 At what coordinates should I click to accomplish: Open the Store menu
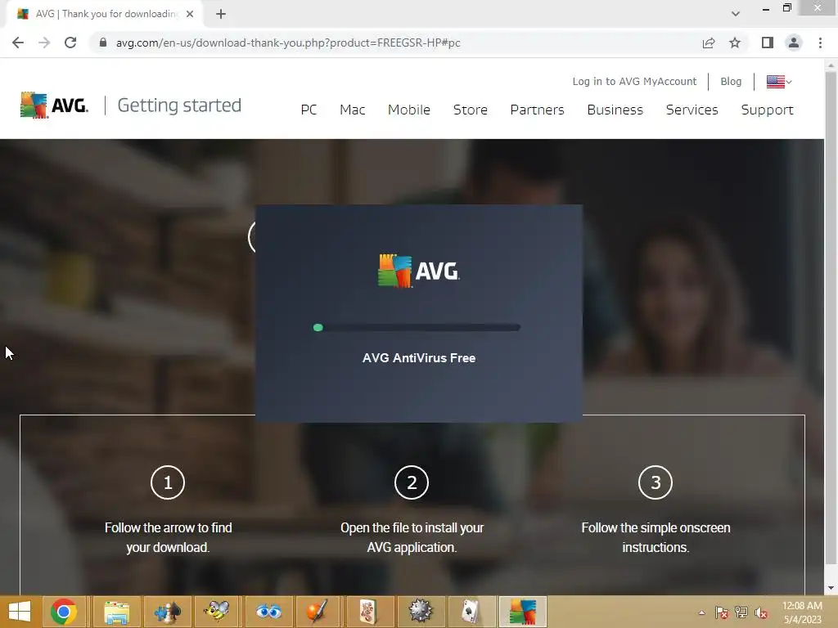click(471, 110)
